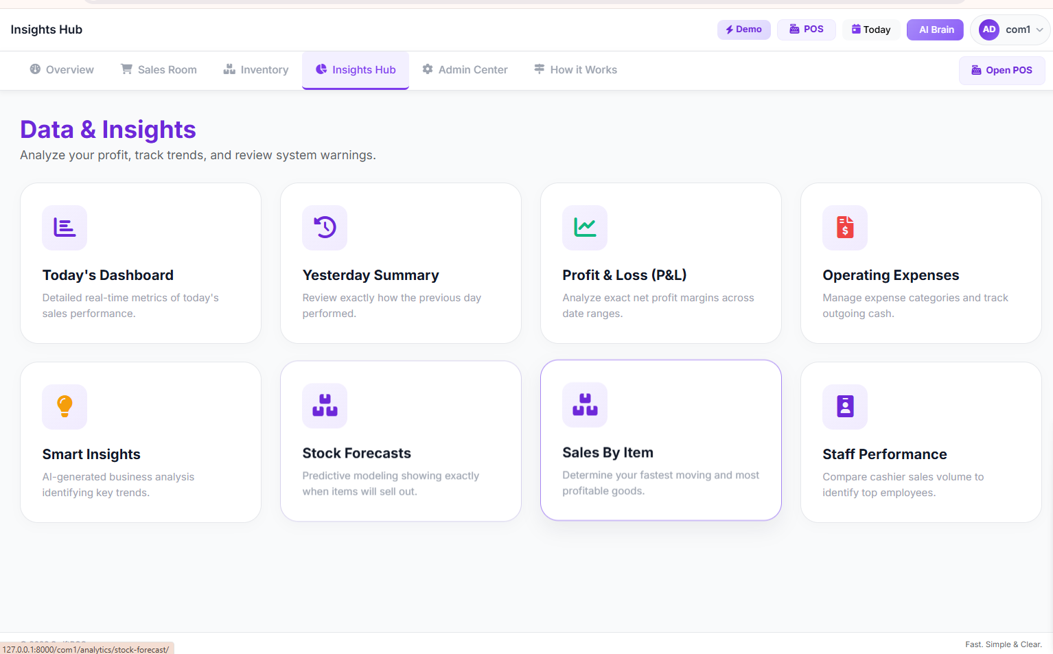Image resolution: width=1053 pixels, height=654 pixels.
Task: Click the globe icon next to Overview
Action: [x=35, y=69]
